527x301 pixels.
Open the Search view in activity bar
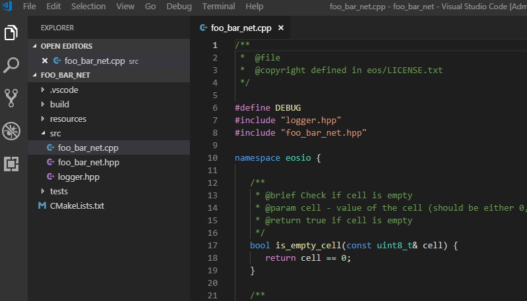(x=11, y=65)
